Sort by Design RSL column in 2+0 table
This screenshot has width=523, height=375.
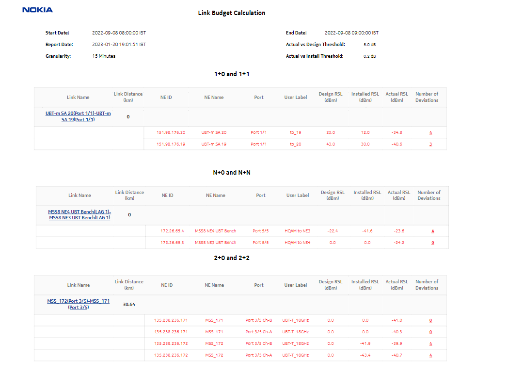[x=330, y=285]
